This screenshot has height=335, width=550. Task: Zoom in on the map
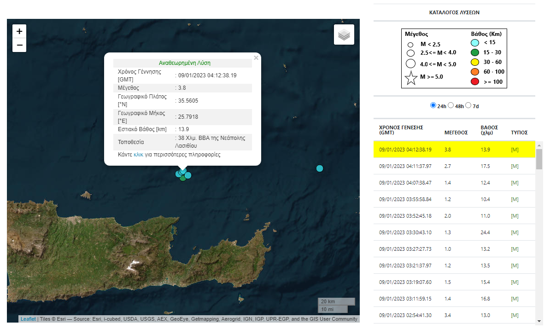pos(19,31)
